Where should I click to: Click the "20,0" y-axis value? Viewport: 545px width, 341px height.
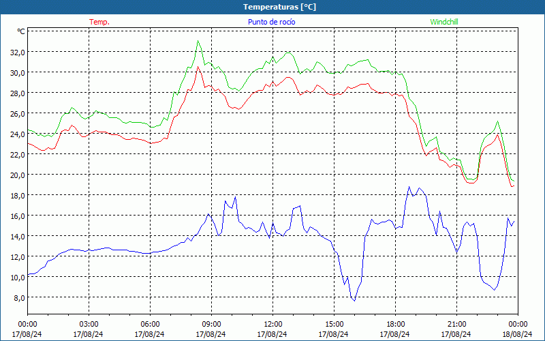click(18, 175)
